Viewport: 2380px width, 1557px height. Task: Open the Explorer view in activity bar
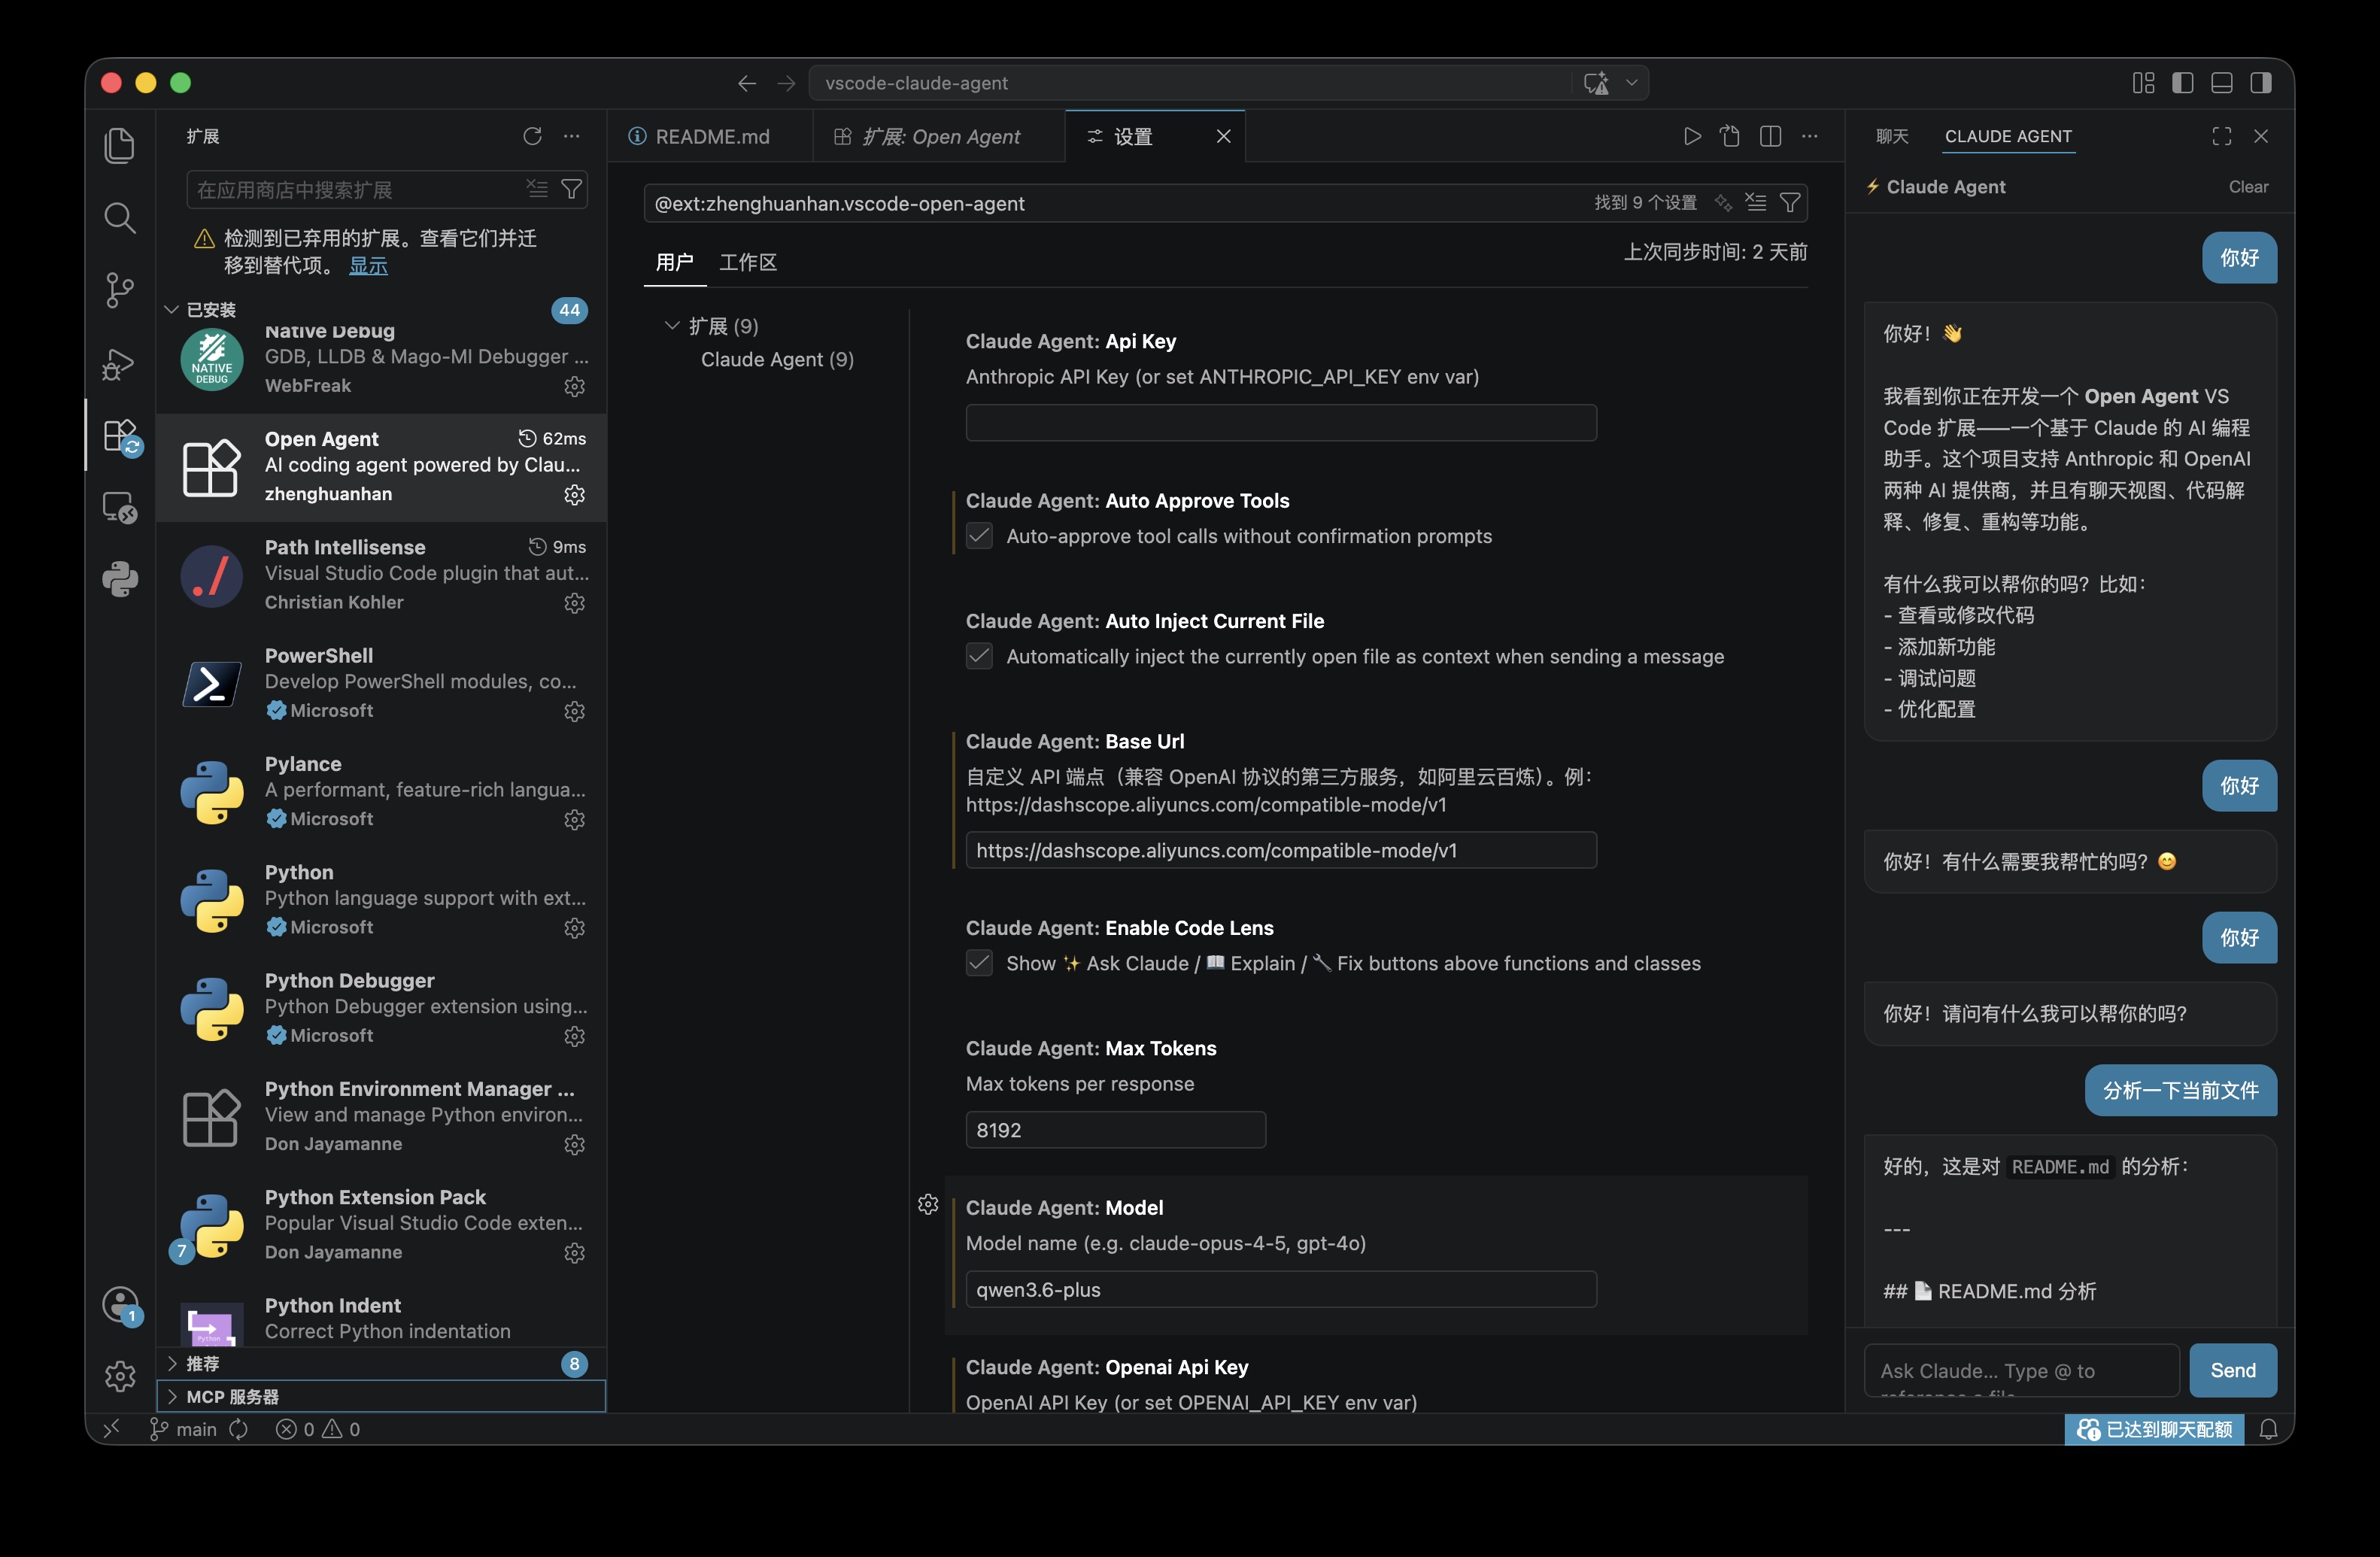pyautogui.click(x=120, y=146)
